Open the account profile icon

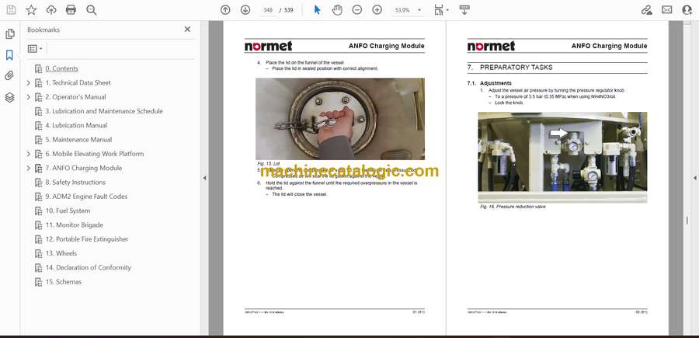[687, 10]
